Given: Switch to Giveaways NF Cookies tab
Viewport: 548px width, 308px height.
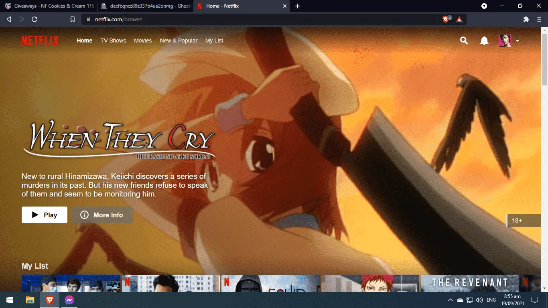Looking at the screenshot, I should click(x=50, y=6).
